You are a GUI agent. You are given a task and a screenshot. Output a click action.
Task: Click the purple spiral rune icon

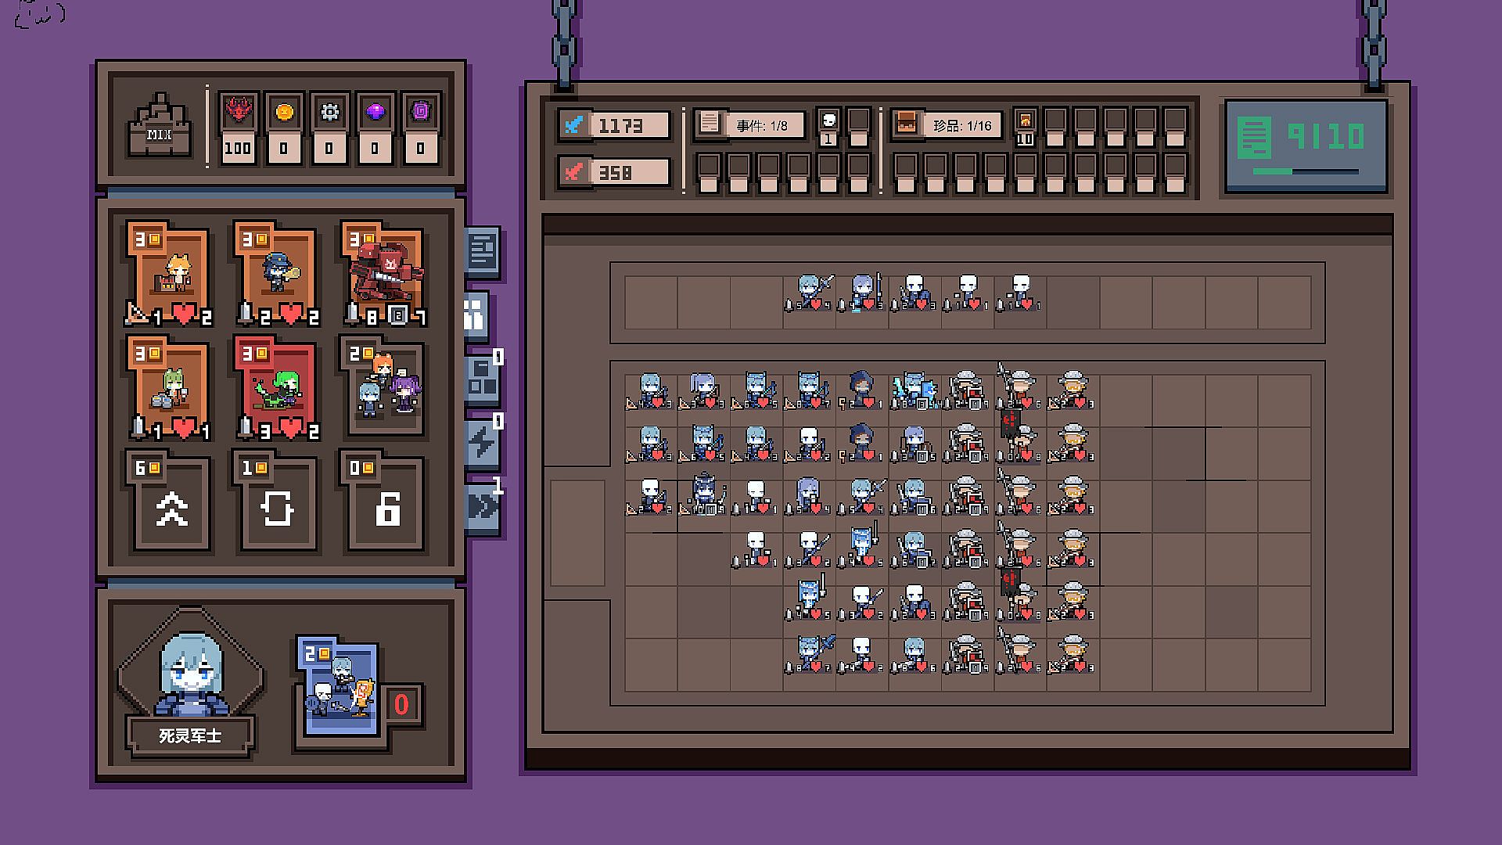(x=421, y=112)
